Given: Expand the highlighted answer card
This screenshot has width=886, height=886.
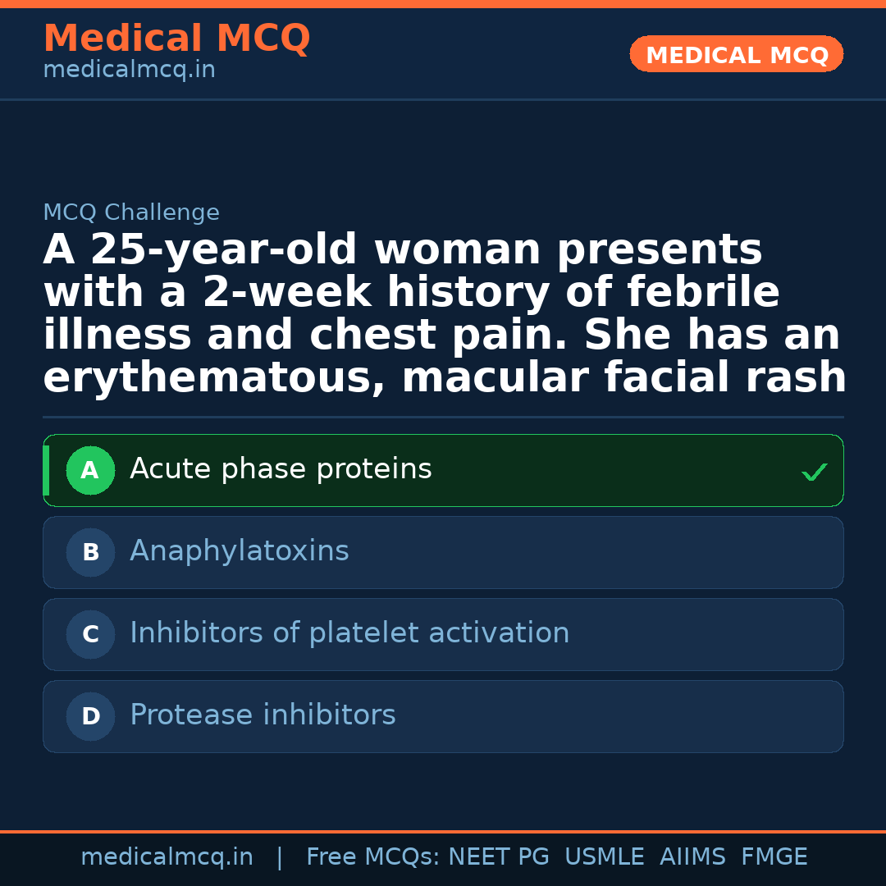Looking at the screenshot, I should [x=443, y=470].
